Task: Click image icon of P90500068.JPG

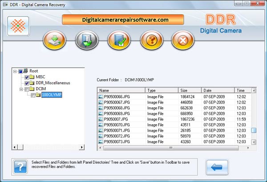Action: coord(101,108)
